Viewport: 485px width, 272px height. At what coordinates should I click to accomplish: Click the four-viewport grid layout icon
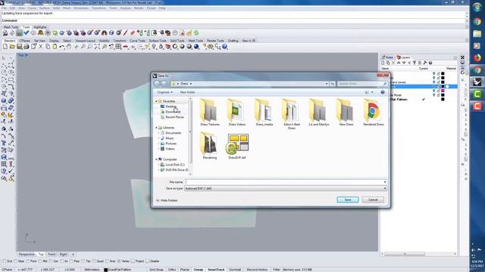click(x=118, y=47)
